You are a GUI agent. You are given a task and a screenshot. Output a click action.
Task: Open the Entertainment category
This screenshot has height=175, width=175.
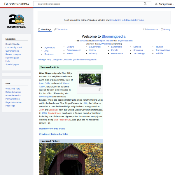click(73, 50)
